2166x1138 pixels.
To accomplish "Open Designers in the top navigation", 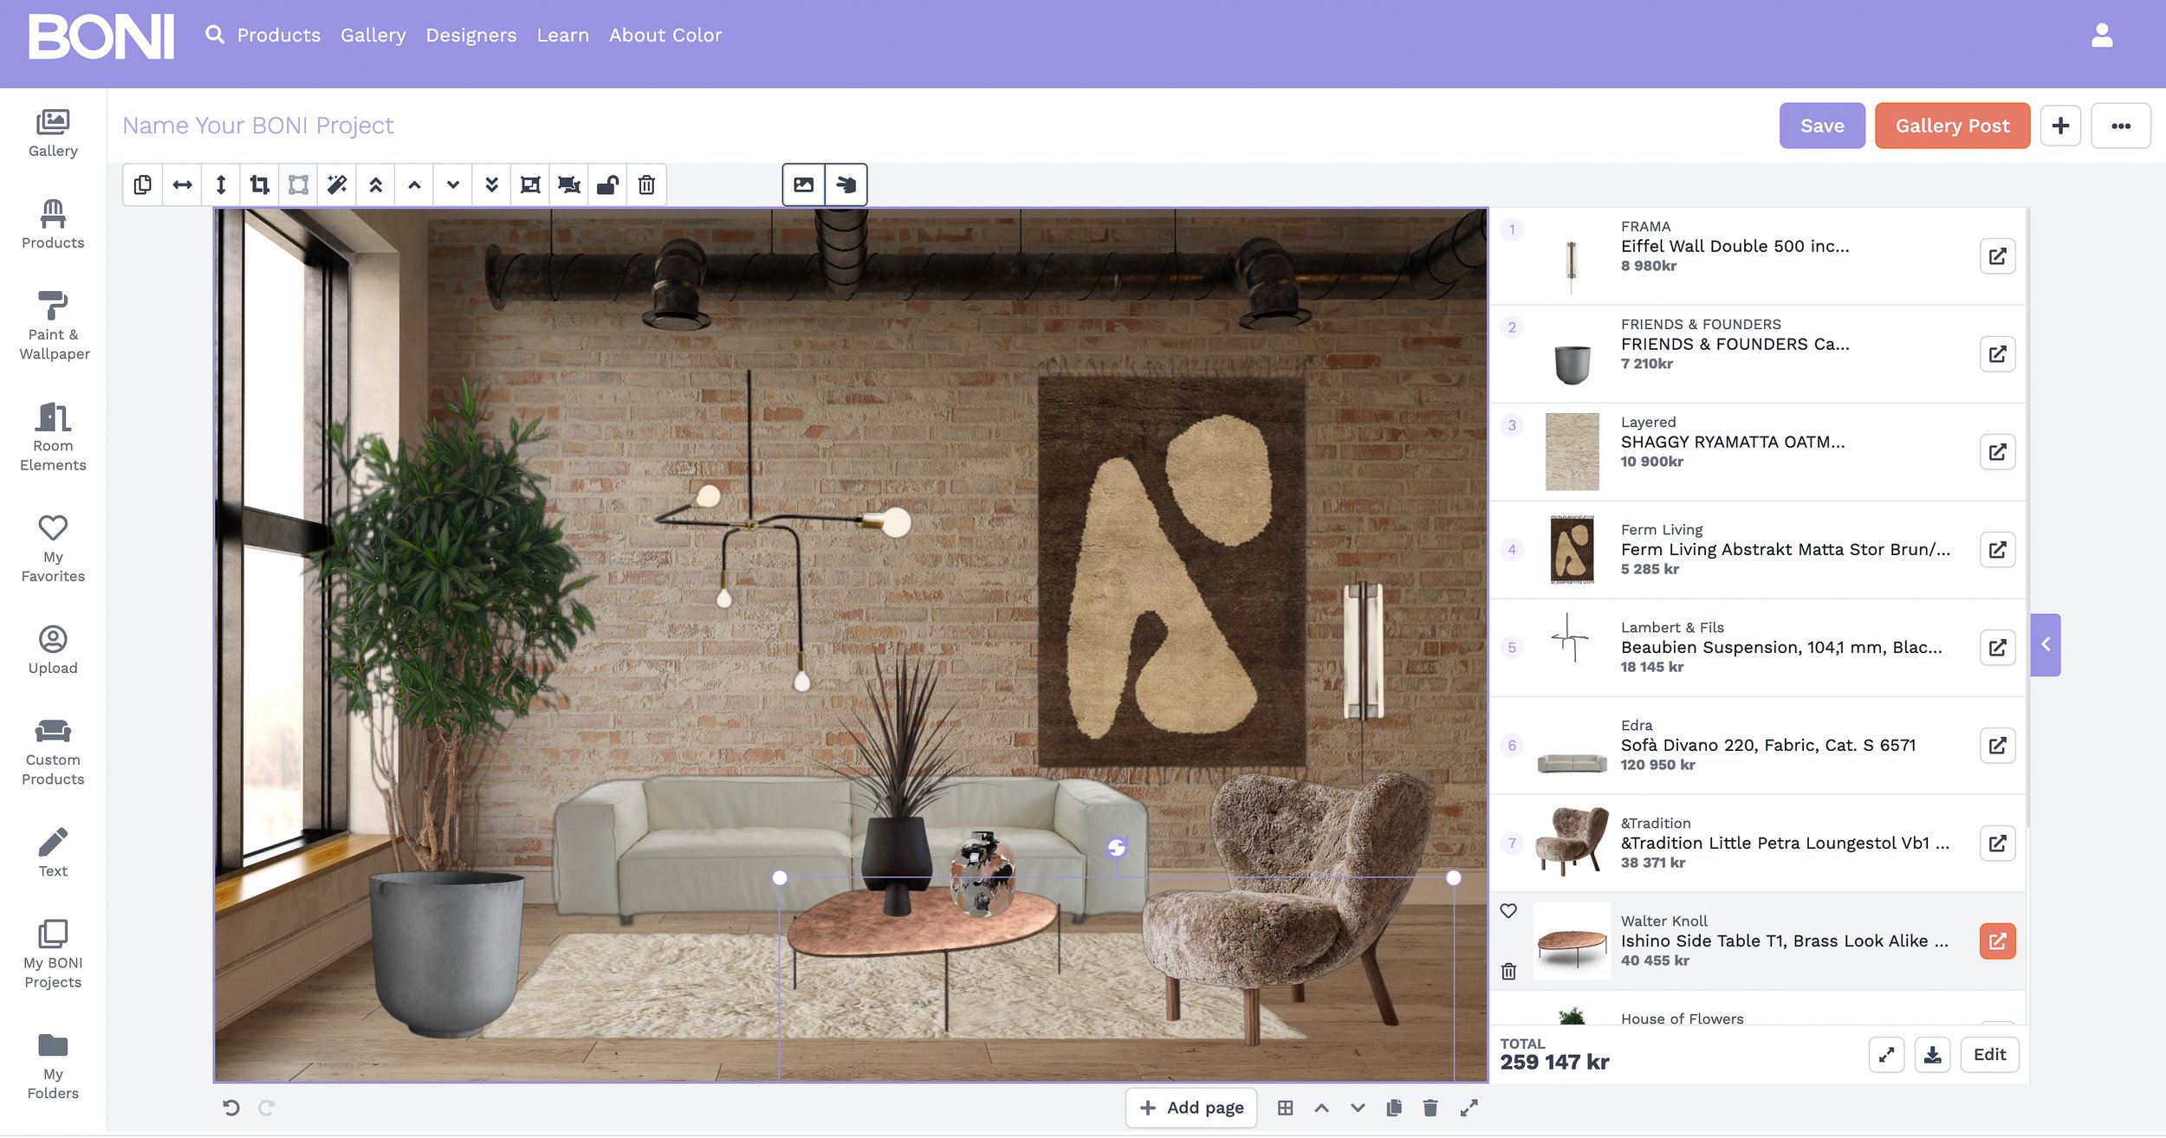I will (x=470, y=35).
